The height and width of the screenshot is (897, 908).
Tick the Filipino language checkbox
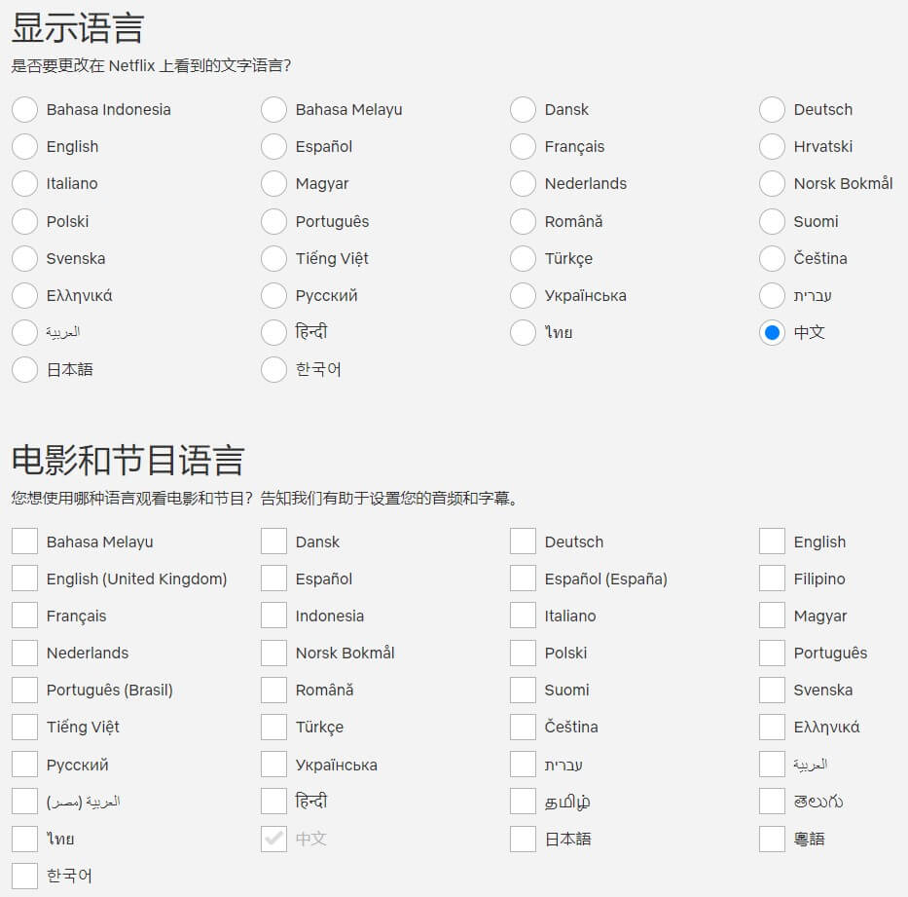(772, 579)
